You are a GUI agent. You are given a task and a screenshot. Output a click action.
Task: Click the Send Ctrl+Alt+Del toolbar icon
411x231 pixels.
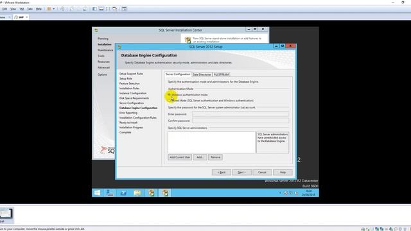(62, 9)
